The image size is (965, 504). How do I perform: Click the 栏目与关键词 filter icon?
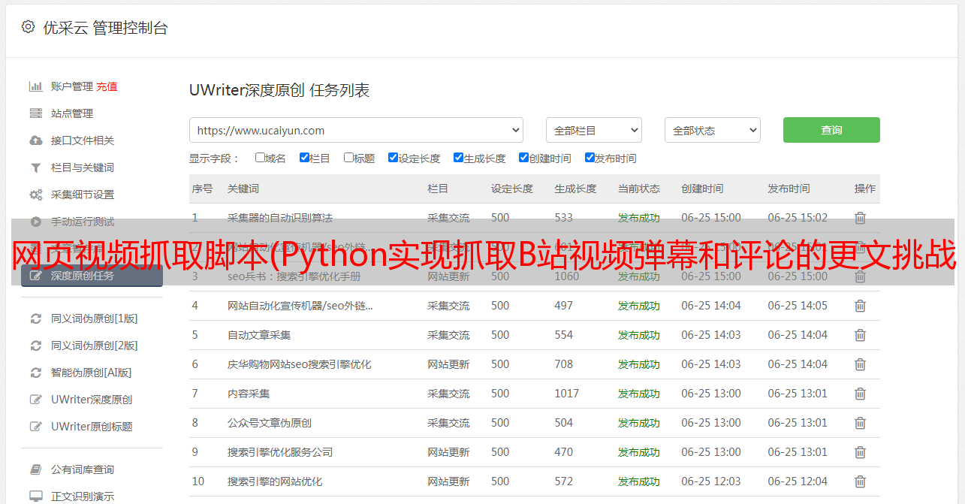click(x=35, y=167)
